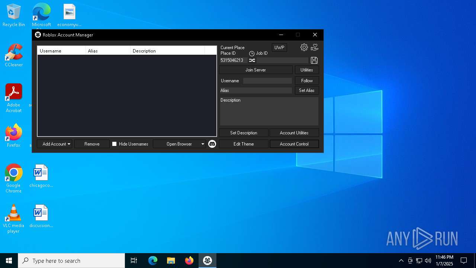Viewport: 476px width, 268px height.
Task: Click the Edit Theme button
Action: [x=244, y=144]
